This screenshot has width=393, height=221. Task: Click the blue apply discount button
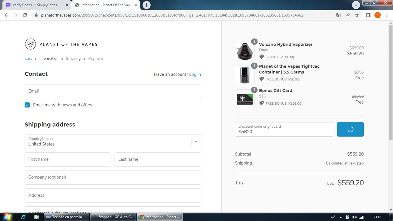(x=350, y=129)
